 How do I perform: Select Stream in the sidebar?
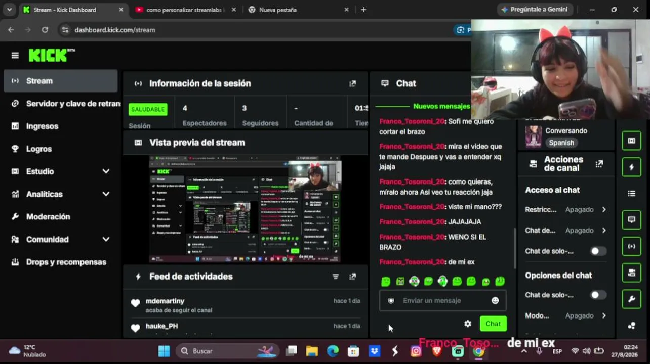60,81
